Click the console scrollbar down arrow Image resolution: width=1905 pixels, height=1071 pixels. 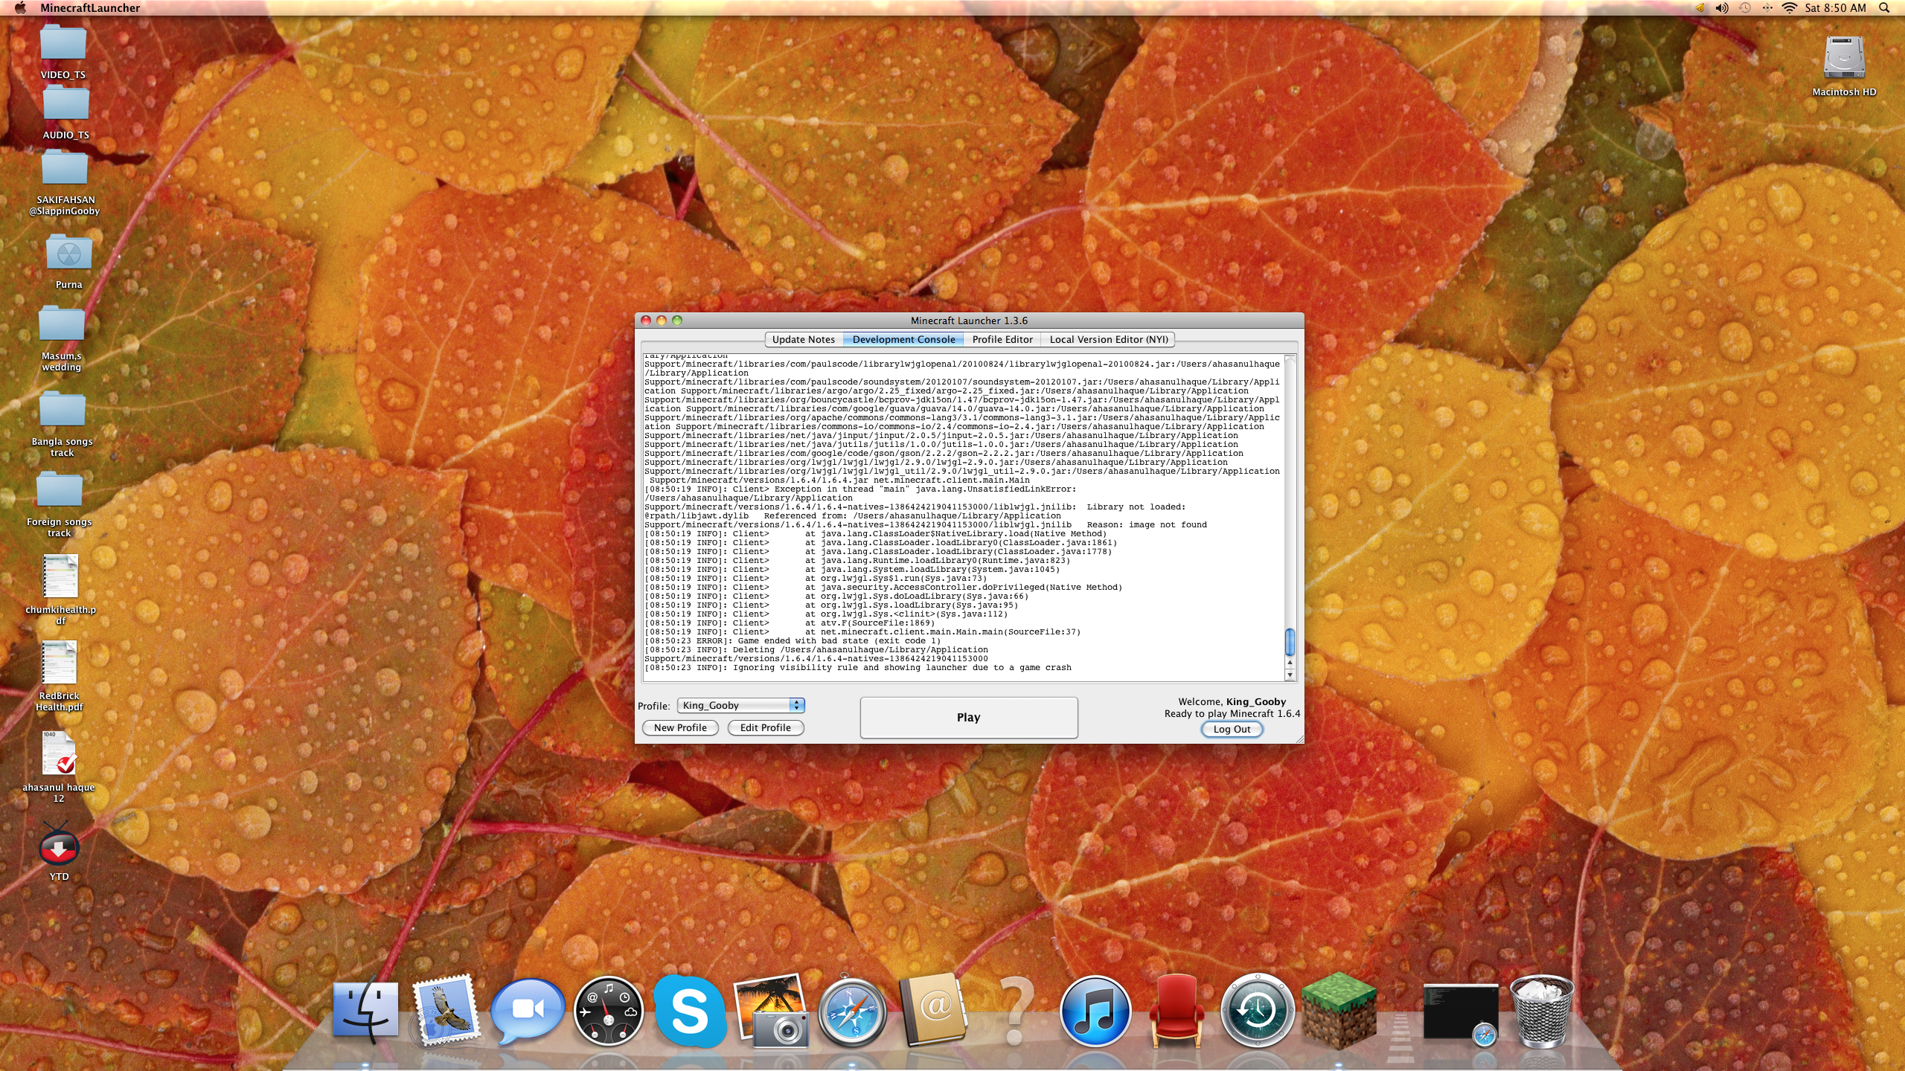(1290, 675)
